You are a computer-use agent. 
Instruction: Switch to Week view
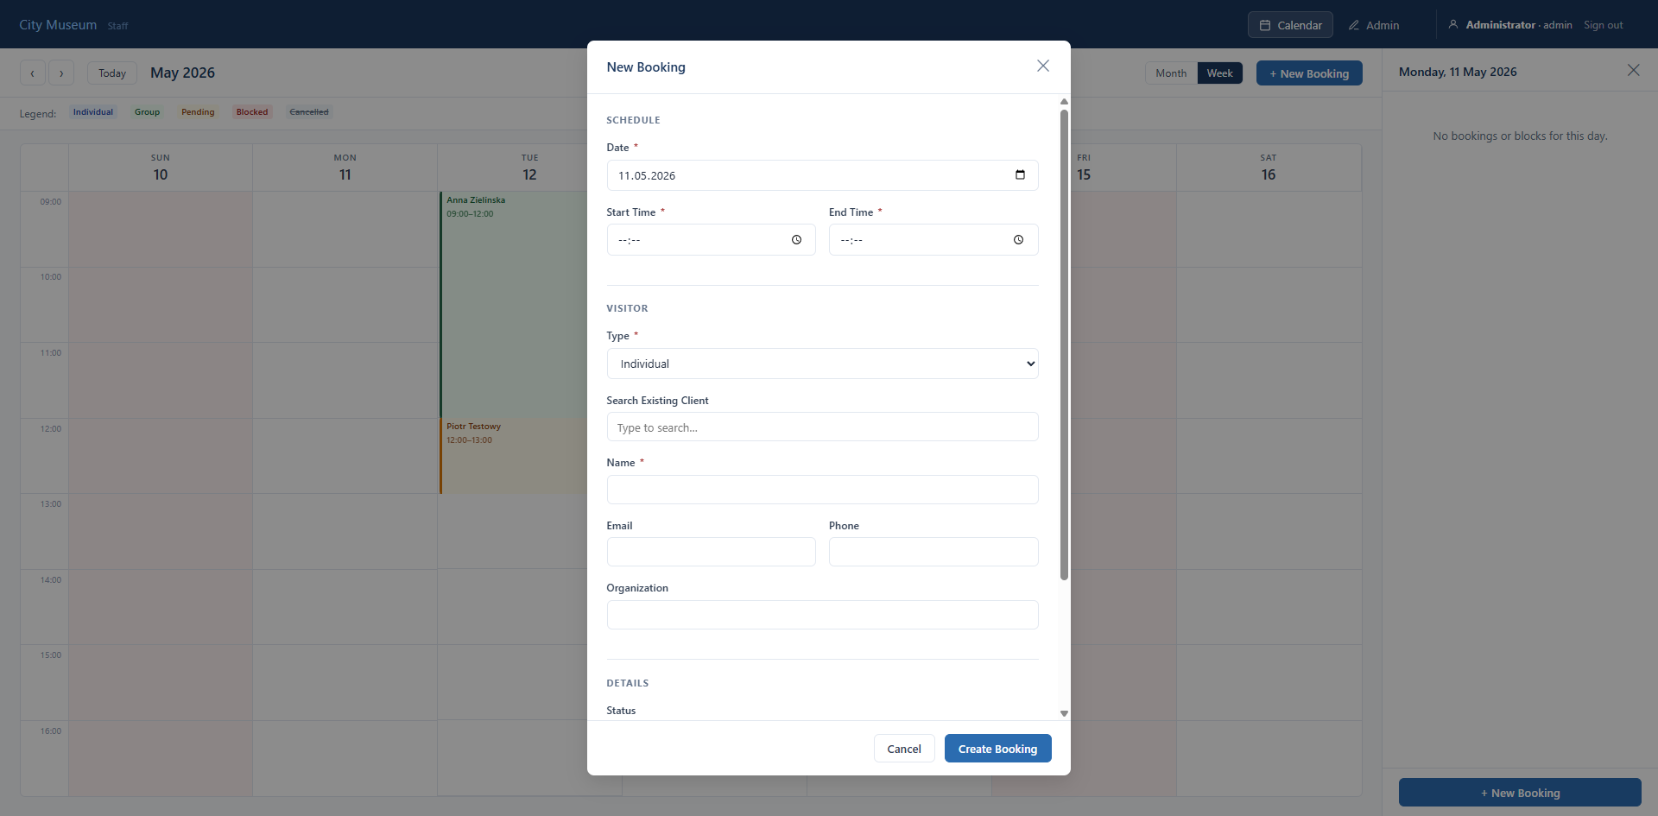(1219, 73)
